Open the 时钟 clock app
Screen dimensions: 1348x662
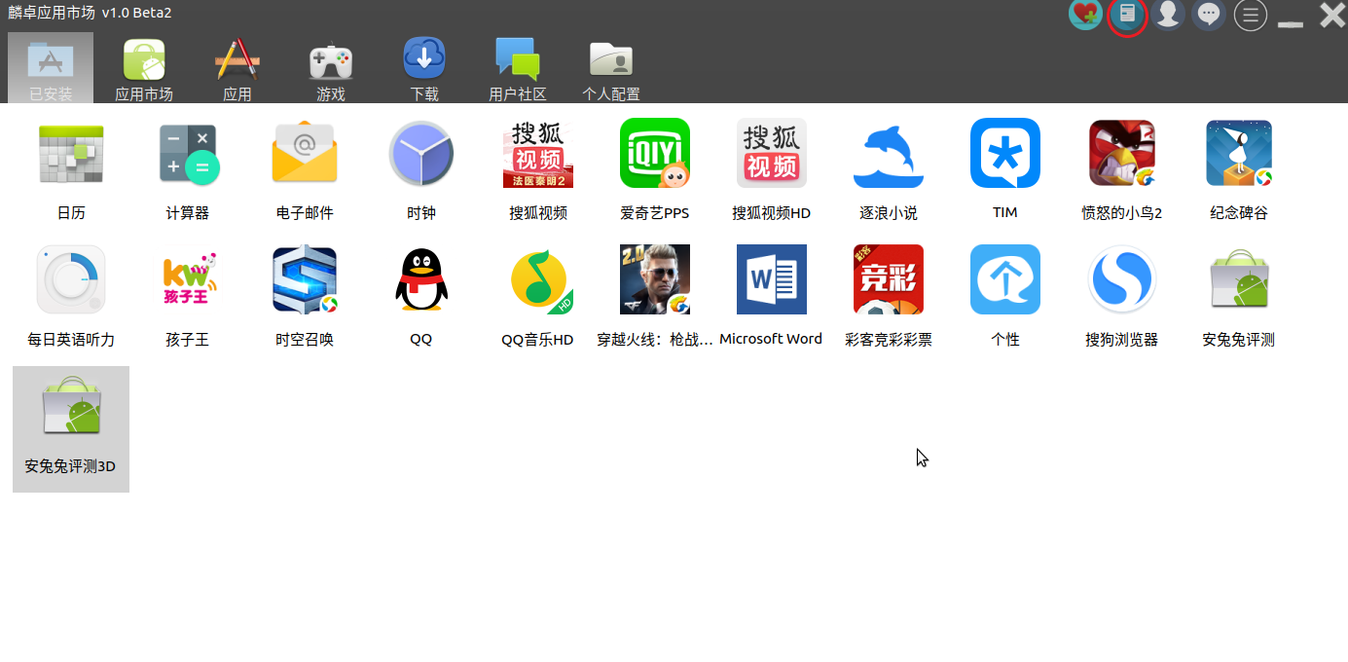click(421, 153)
